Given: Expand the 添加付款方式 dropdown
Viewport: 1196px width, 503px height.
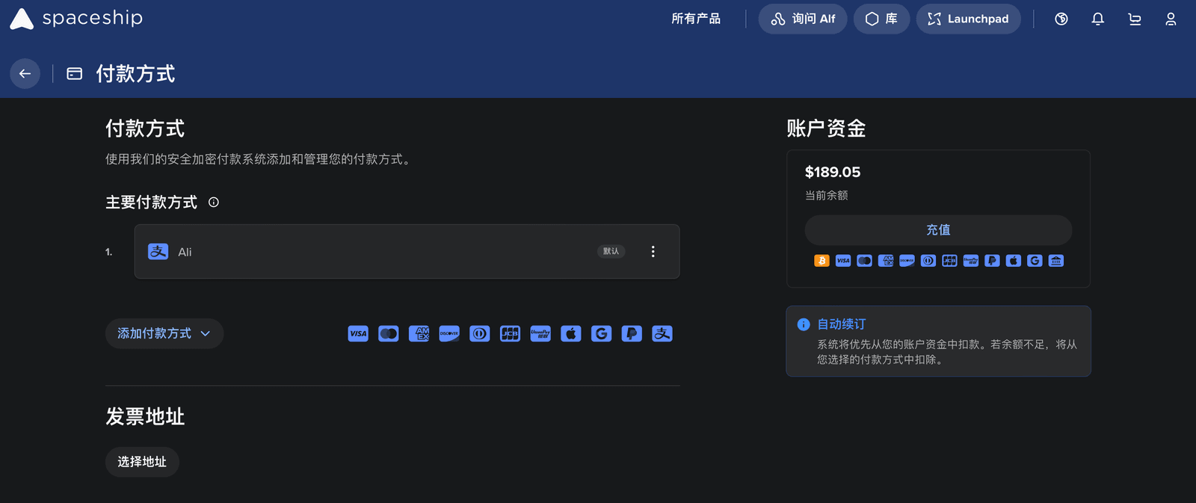Looking at the screenshot, I should [x=164, y=333].
